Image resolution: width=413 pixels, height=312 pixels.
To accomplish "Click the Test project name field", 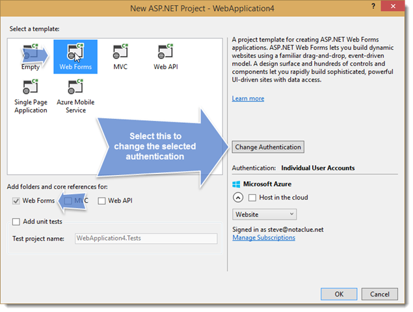I will tap(146, 239).
